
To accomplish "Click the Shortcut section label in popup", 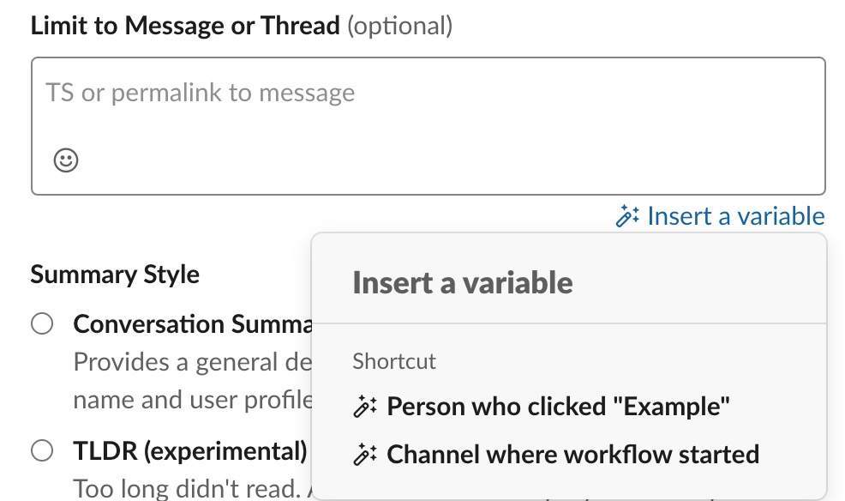I will coord(394,361).
